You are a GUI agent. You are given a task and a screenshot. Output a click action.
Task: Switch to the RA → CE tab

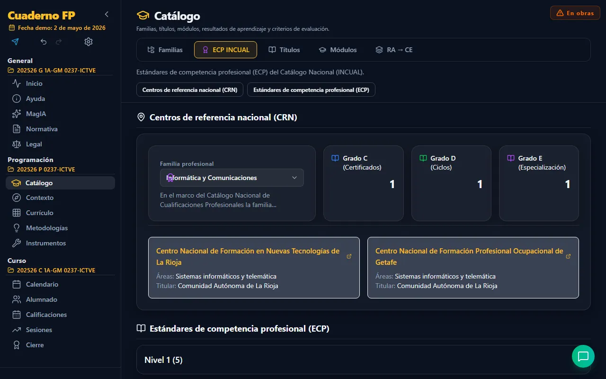coord(394,50)
